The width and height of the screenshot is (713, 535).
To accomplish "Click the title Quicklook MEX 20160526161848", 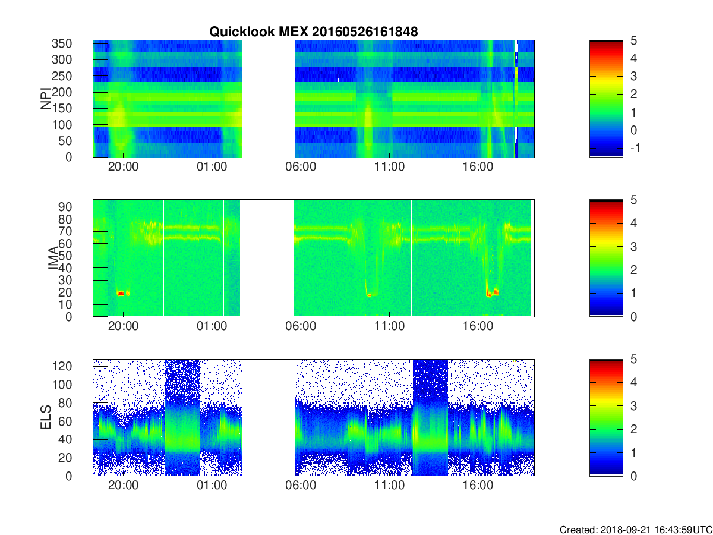I will point(313,32).
